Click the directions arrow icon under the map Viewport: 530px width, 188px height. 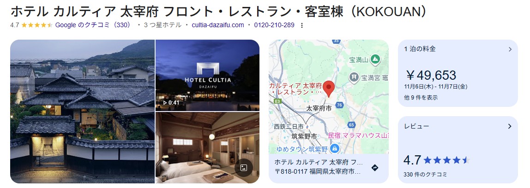click(x=374, y=168)
